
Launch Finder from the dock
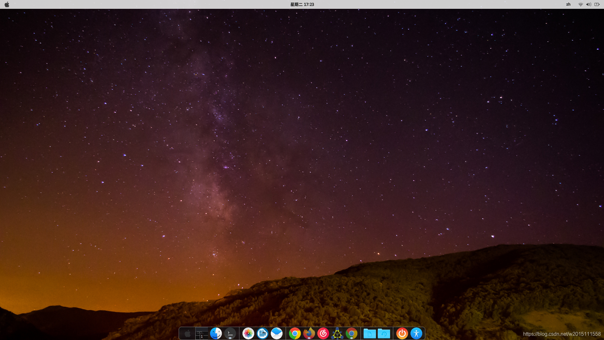[216, 333]
